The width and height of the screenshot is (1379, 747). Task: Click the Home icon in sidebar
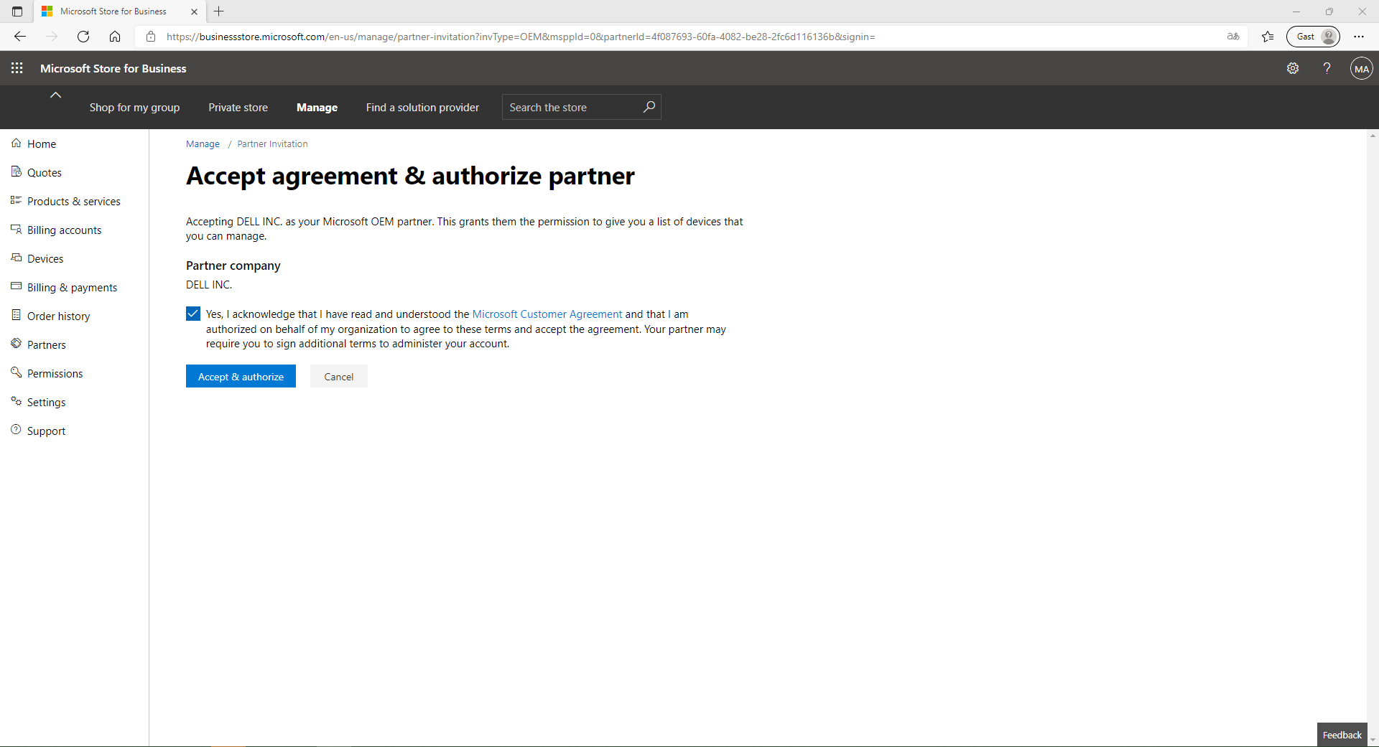pos(17,144)
